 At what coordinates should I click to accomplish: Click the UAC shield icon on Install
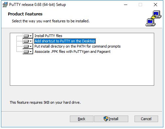coord(106,119)
